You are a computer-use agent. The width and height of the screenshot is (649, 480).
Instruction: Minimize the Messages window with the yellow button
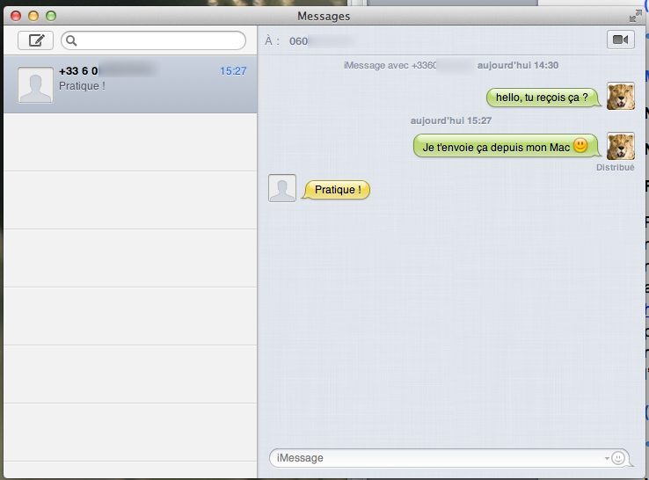33,16
